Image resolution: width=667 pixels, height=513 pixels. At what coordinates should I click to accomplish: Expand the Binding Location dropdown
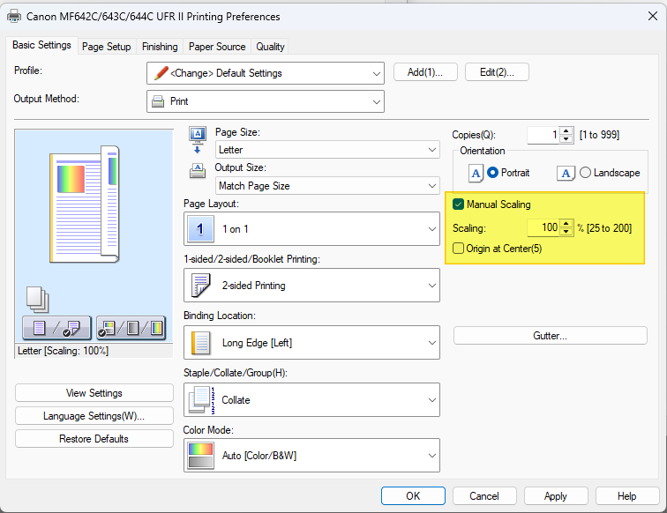311,343
